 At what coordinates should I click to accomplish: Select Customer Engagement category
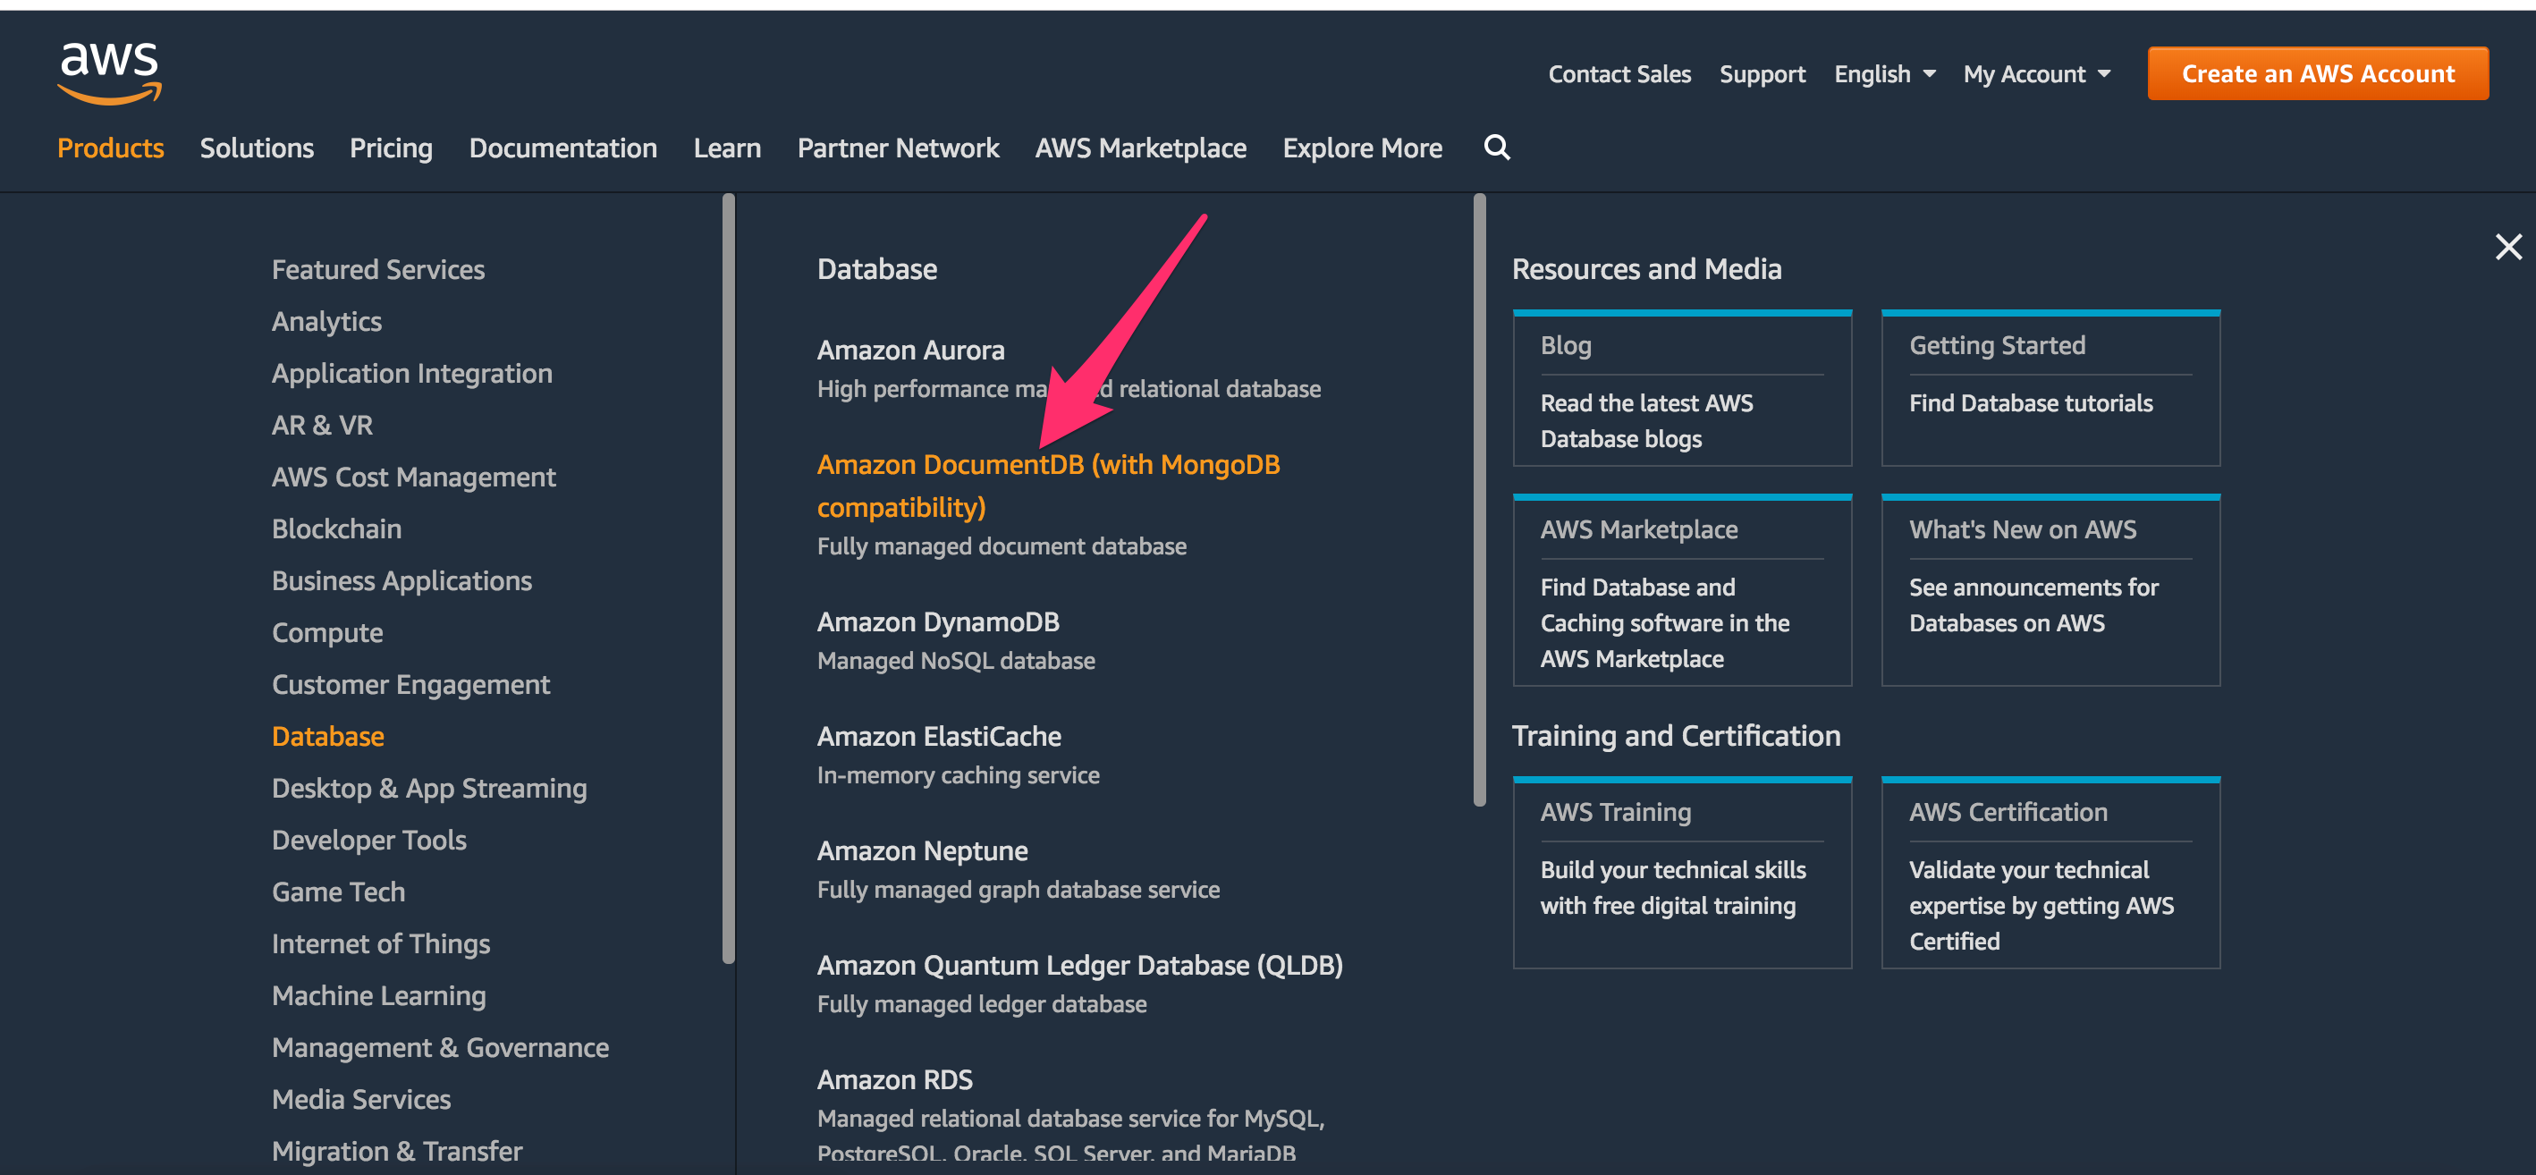click(410, 685)
